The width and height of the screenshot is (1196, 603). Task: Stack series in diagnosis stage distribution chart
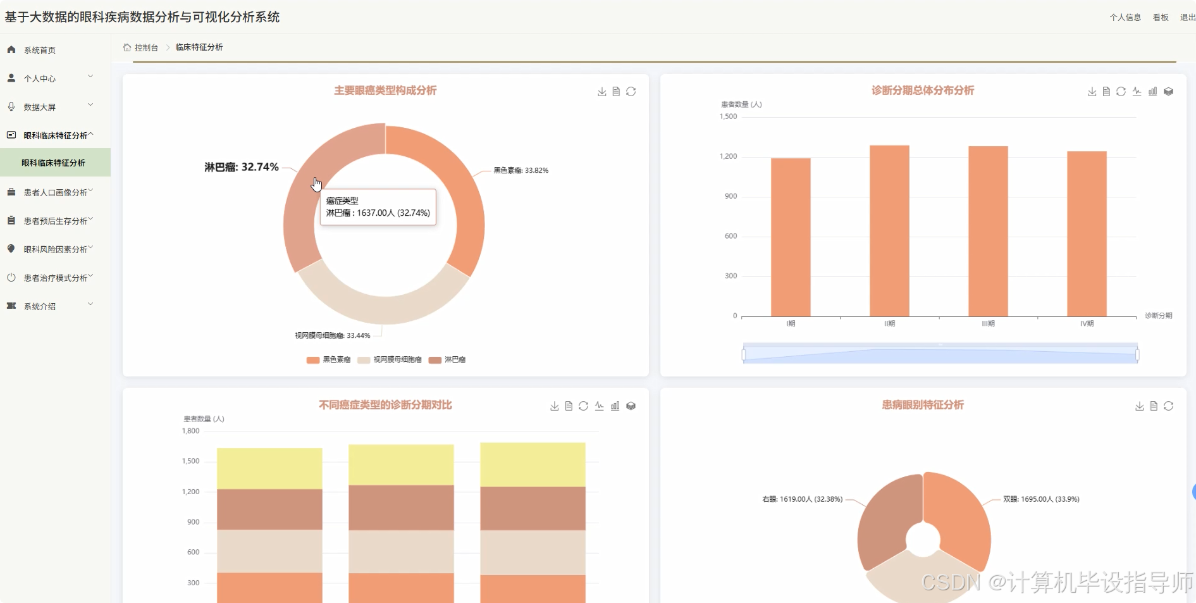(x=1168, y=92)
